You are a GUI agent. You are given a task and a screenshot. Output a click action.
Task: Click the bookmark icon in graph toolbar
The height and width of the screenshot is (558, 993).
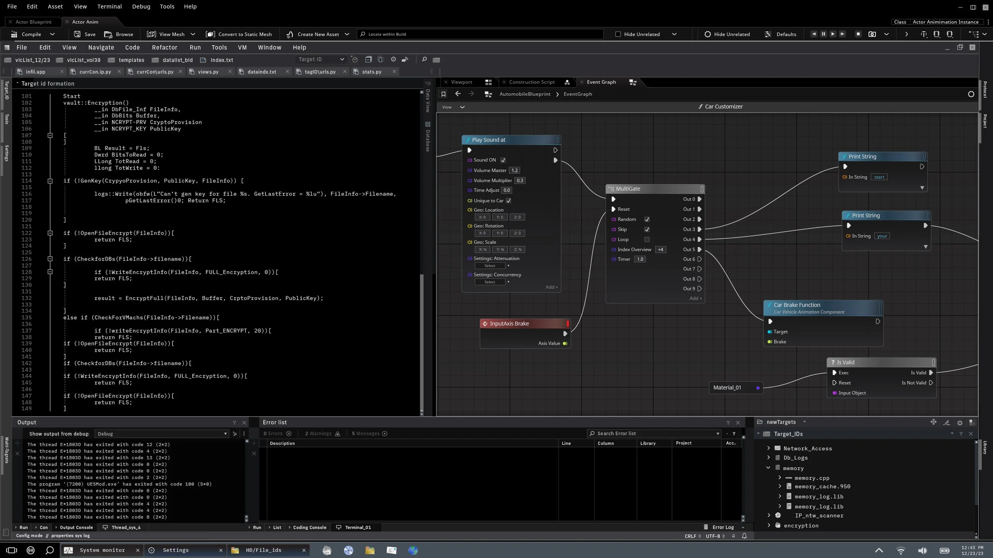tap(443, 94)
